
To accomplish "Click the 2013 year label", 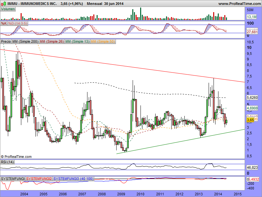I will [x=199, y=194].
